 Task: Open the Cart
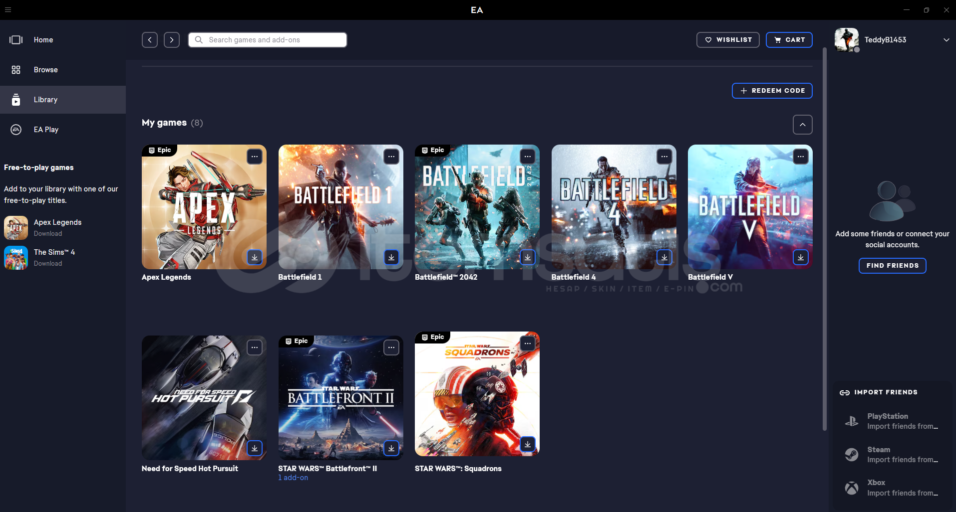789,40
